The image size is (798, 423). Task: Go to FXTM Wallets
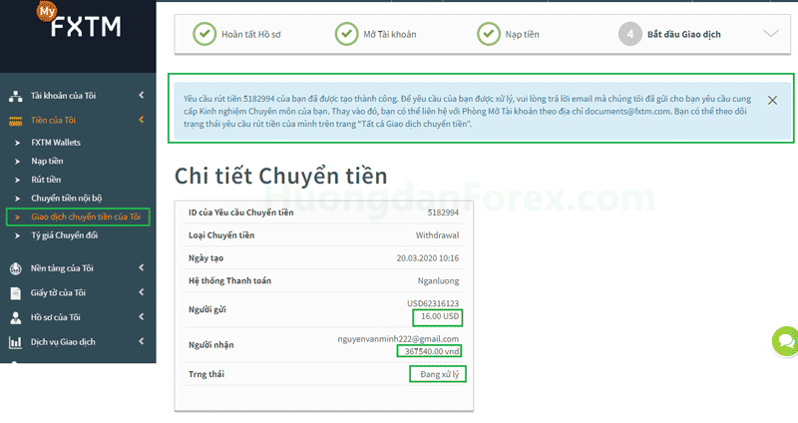pyautogui.click(x=56, y=143)
